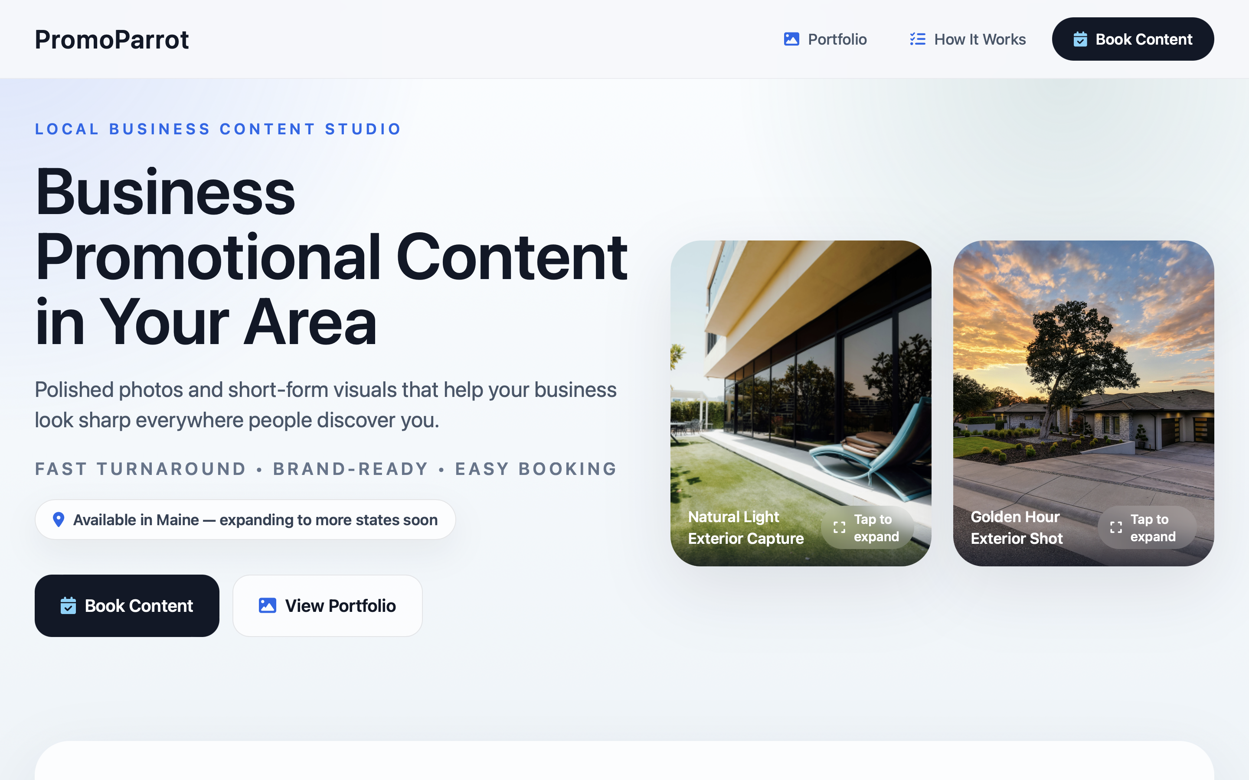Click the Available in Maine badge
Viewport: 1249px width, 780px height.
click(245, 520)
